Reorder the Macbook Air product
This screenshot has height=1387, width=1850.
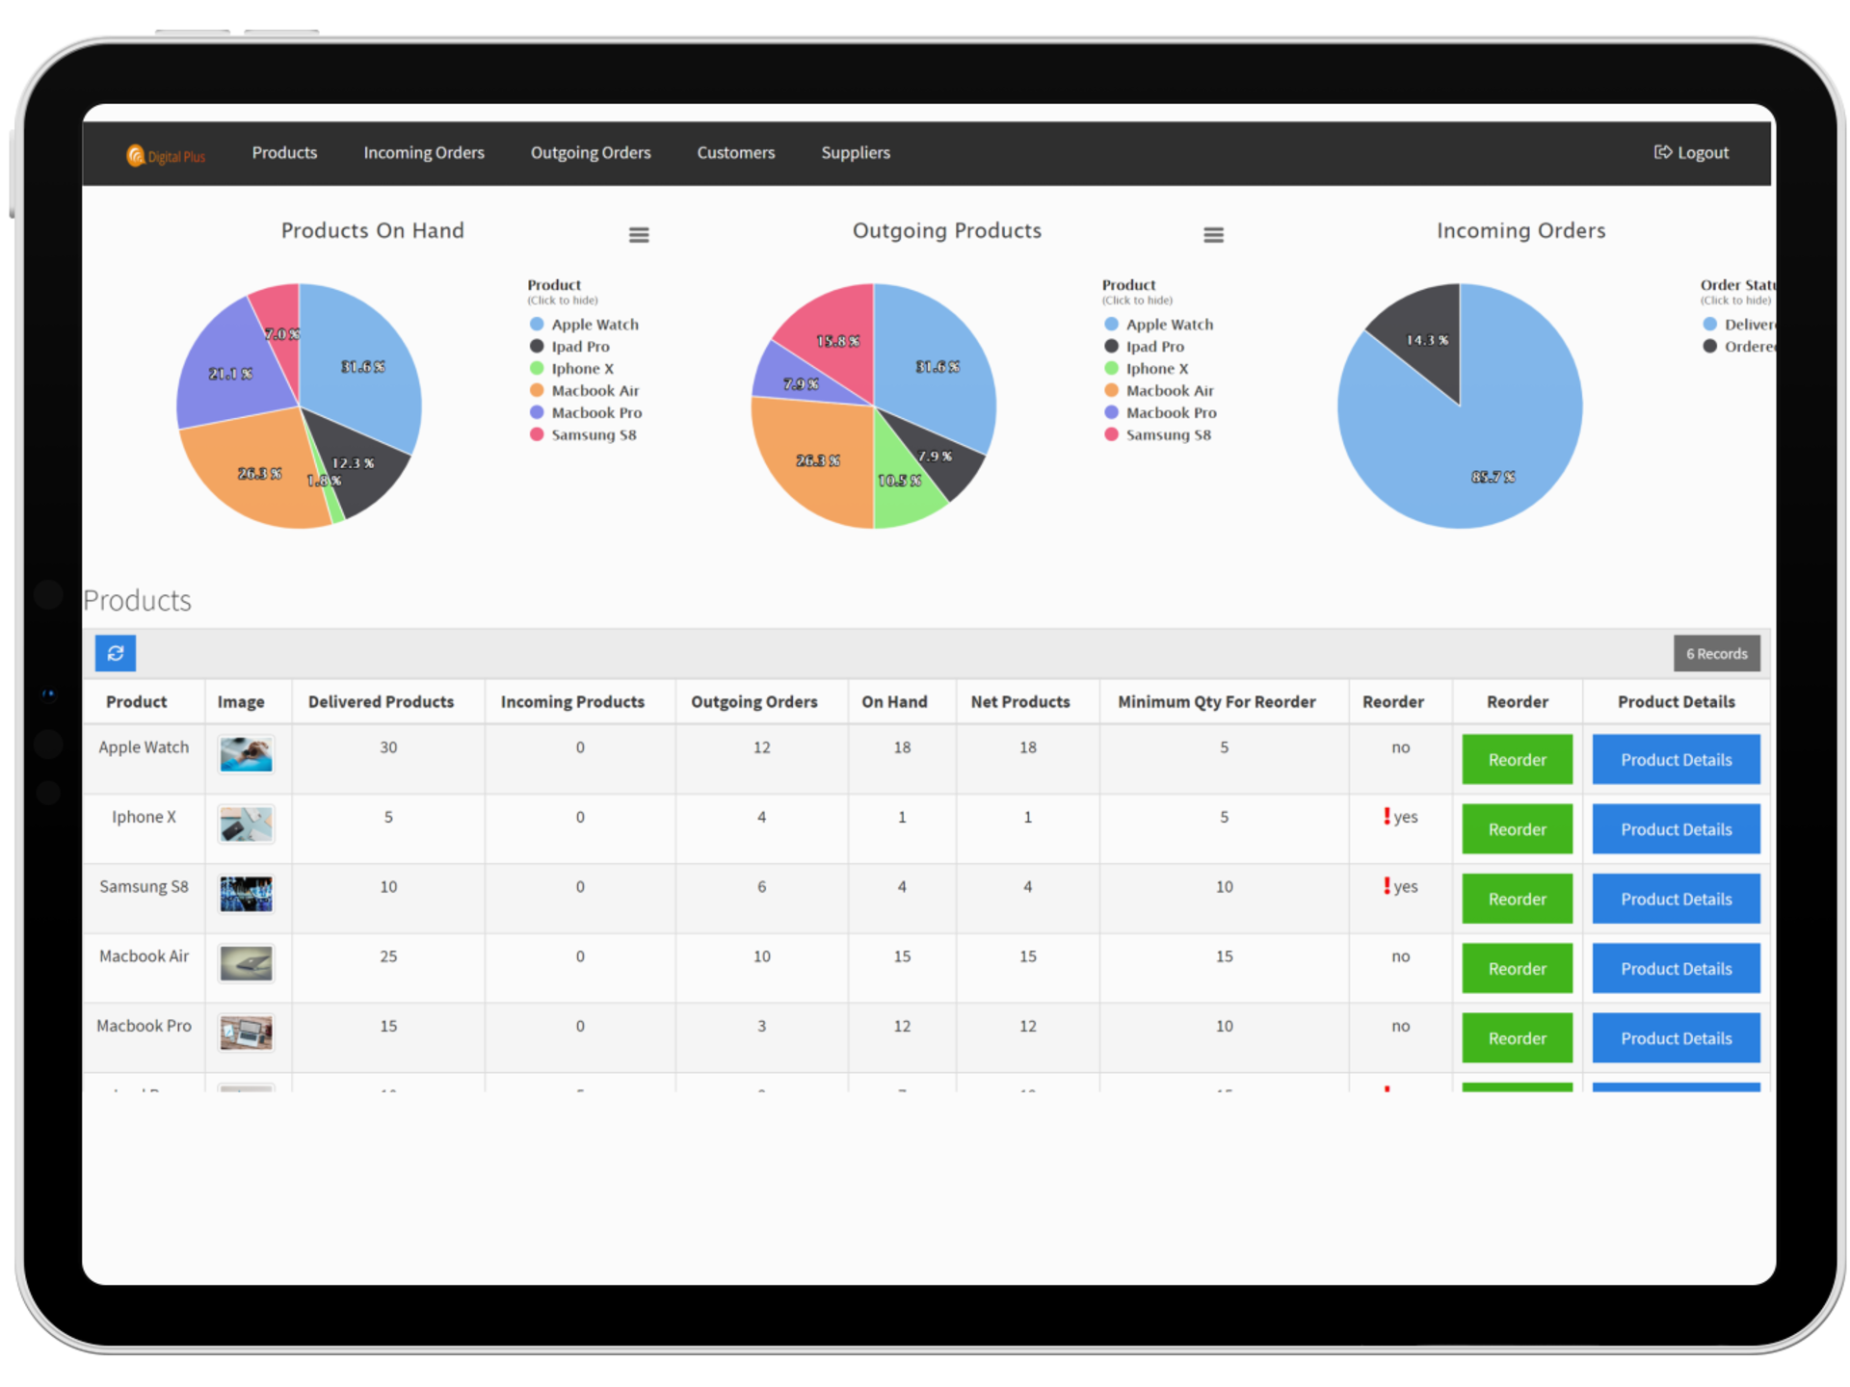[1516, 968]
